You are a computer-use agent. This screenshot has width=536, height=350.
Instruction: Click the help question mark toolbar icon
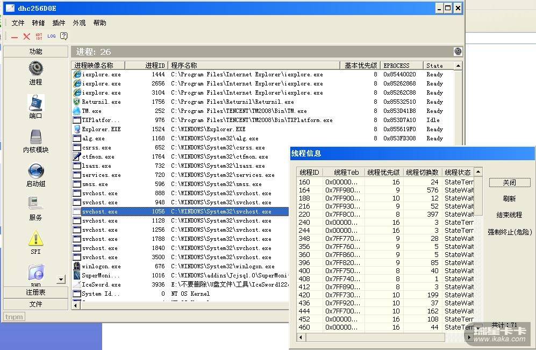pos(63,36)
